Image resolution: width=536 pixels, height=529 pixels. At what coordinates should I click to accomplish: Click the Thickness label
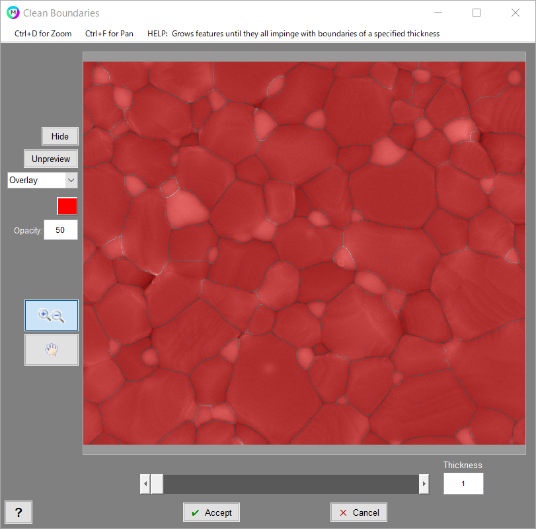pyautogui.click(x=463, y=465)
